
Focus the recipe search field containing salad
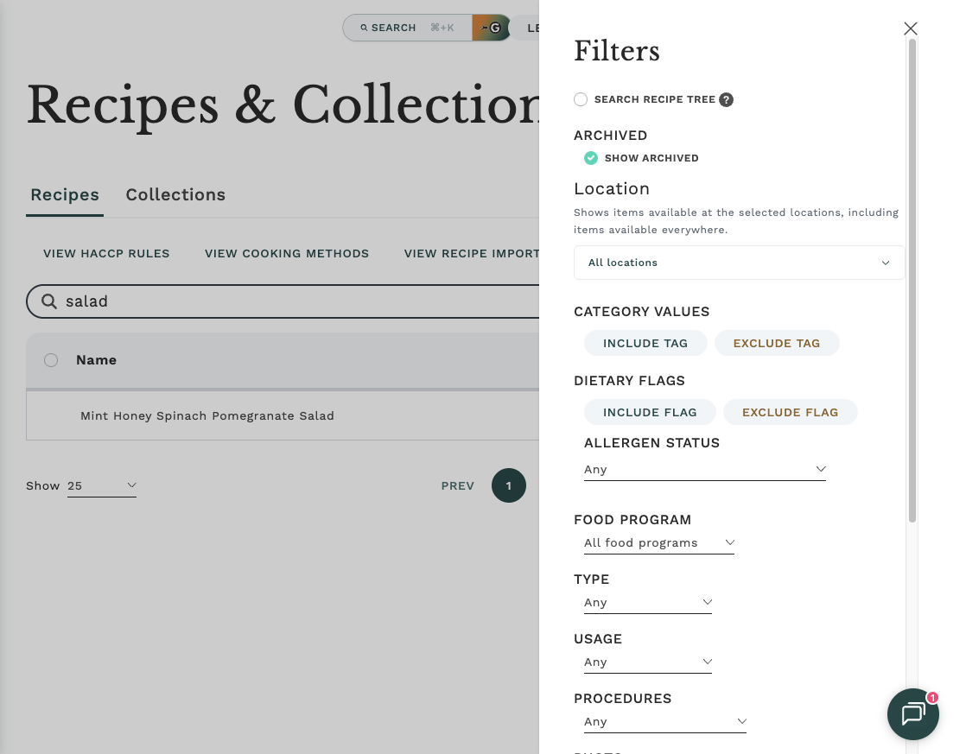(x=283, y=301)
